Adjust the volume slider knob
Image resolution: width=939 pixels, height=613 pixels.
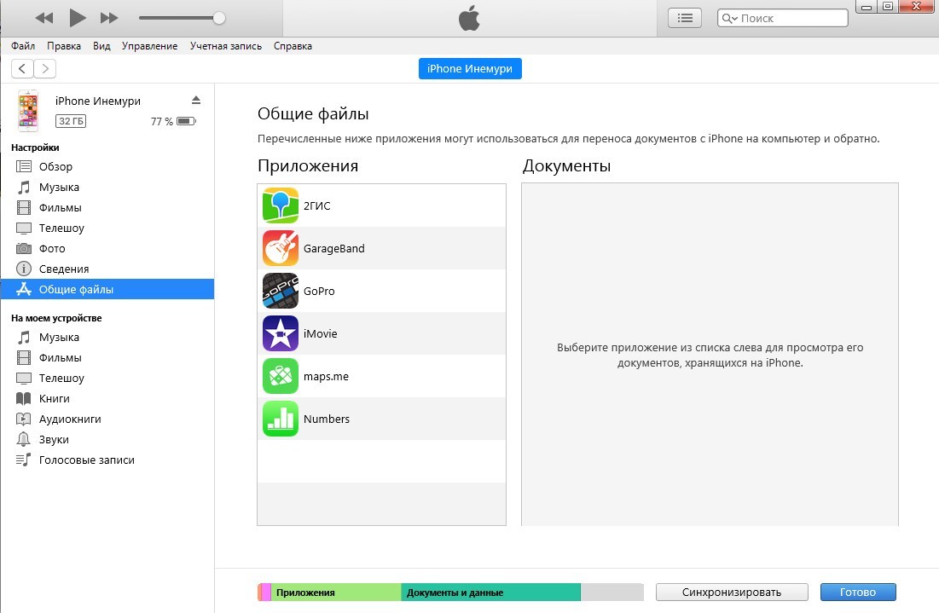coord(219,18)
